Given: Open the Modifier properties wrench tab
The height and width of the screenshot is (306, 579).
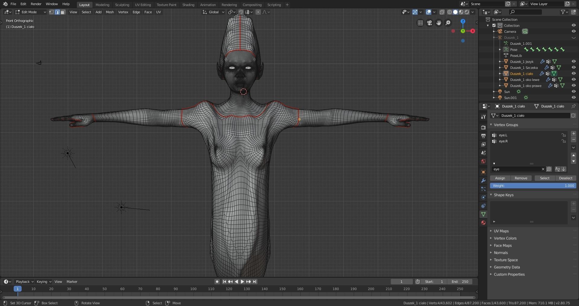Looking at the screenshot, I should tap(483, 181).
